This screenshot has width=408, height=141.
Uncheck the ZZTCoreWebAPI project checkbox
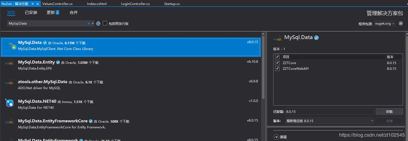coord(277,68)
